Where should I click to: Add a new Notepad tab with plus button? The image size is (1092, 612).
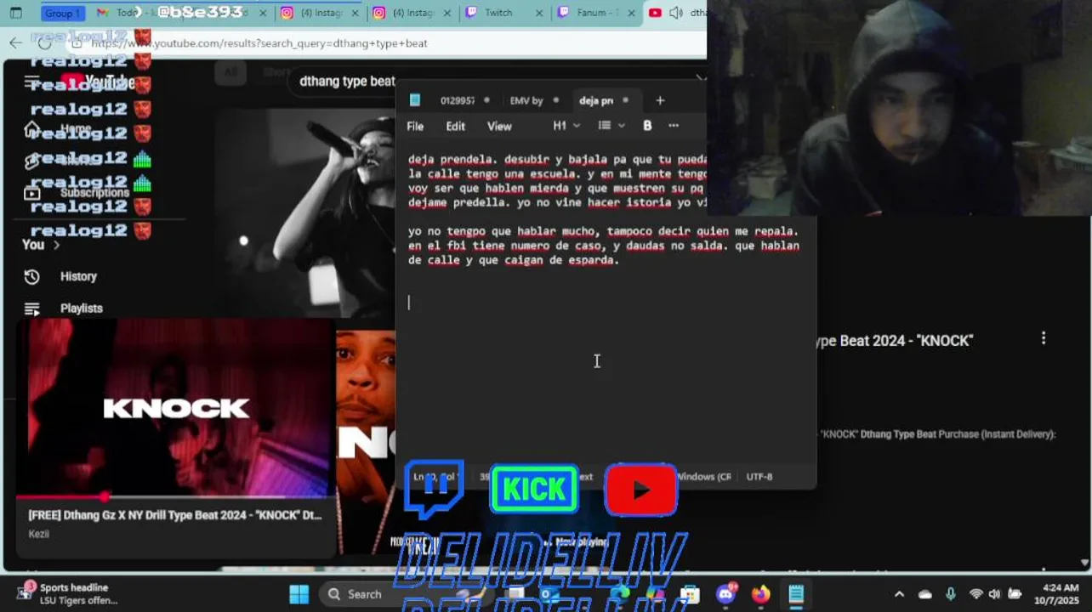point(660,100)
